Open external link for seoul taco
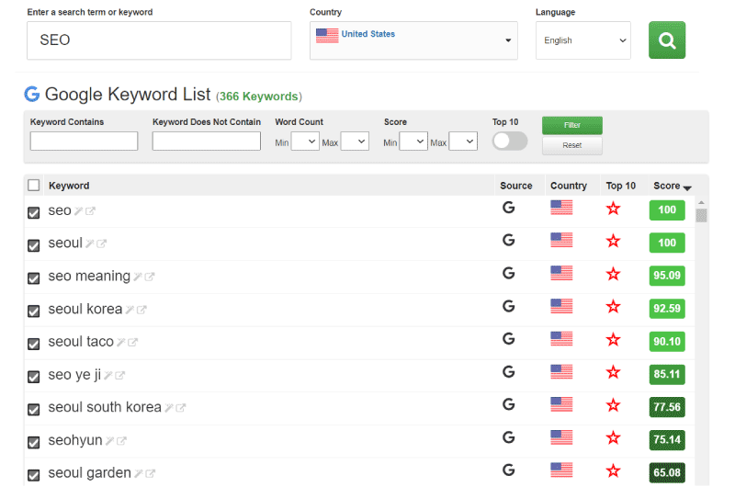735x487 pixels. (132, 343)
